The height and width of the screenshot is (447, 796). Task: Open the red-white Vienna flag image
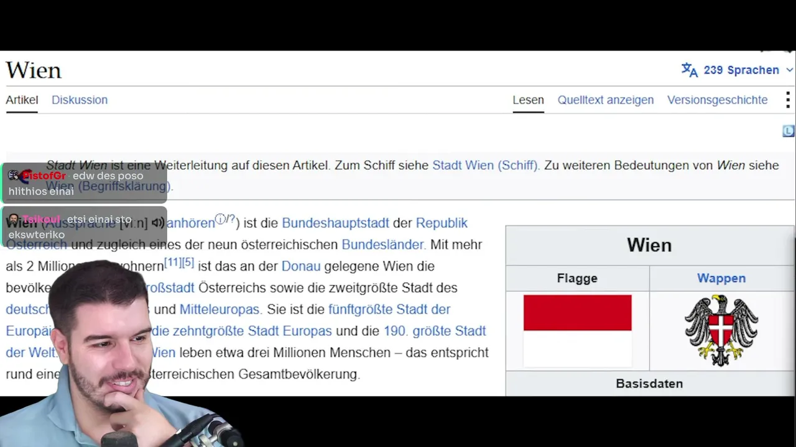pos(577,331)
